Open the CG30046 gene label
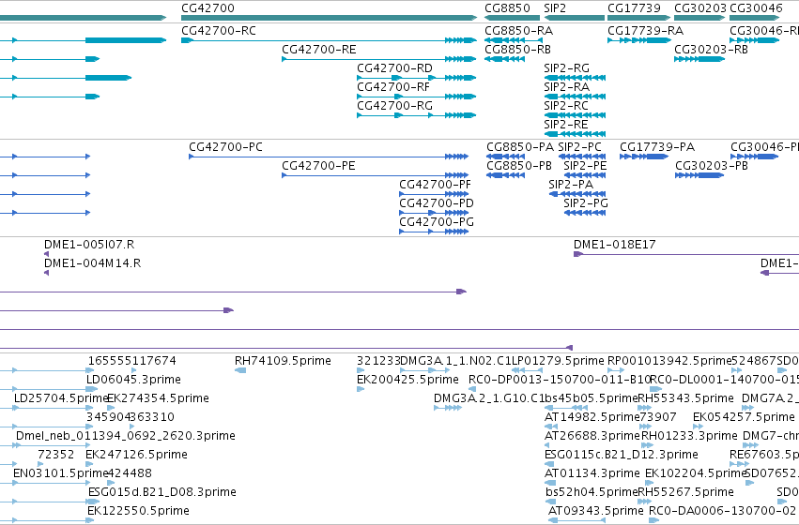This screenshot has height=525, width=799. (x=756, y=8)
